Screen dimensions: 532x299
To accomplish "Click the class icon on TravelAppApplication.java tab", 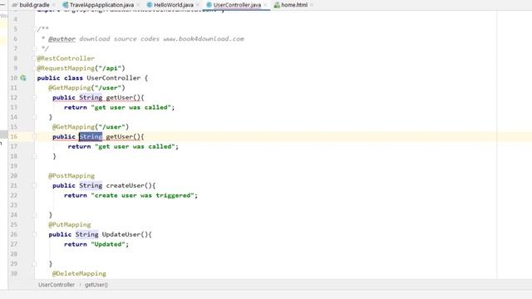I will [x=66, y=5].
